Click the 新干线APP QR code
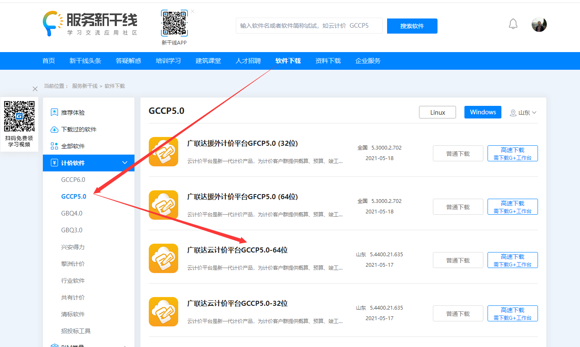Screen dimensions: 580x347 coord(174,24)
